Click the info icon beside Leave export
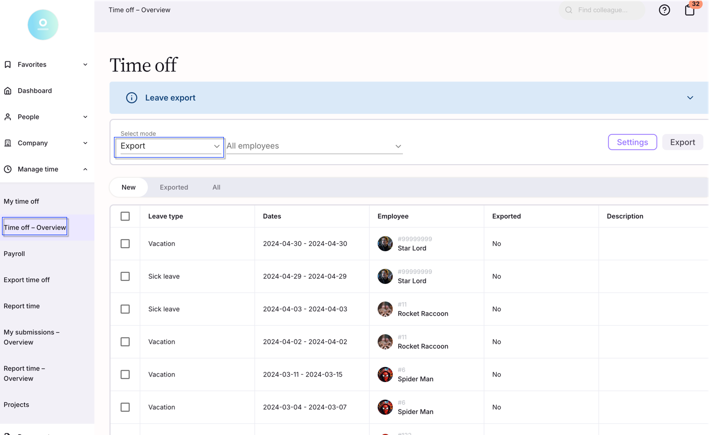Image resolution: width=709 pixels, height=435 pixels. [132, 98]
